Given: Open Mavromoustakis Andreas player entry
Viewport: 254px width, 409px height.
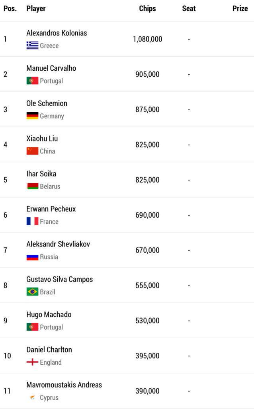Looking at the screenshot, I should [x=64, y=385].
